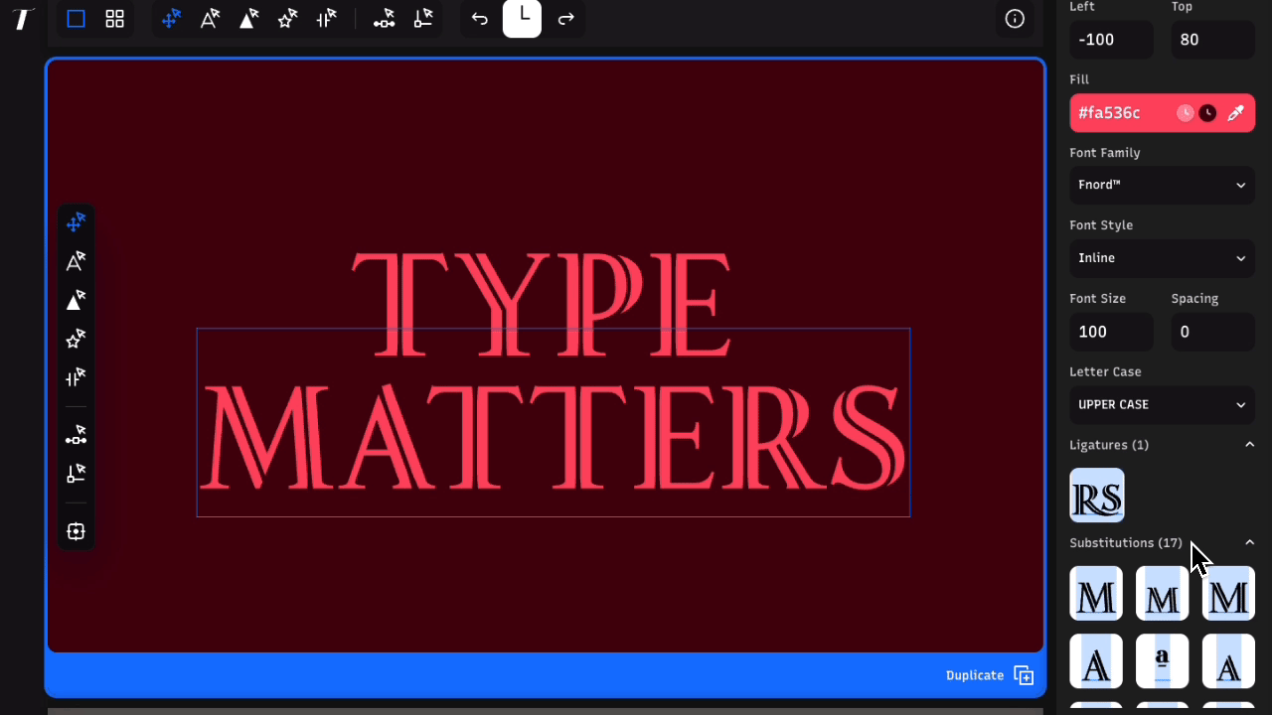Apply the third A substitution glyph
This screenshot has width=1272, height=715.
click(x=1229, y=661)
